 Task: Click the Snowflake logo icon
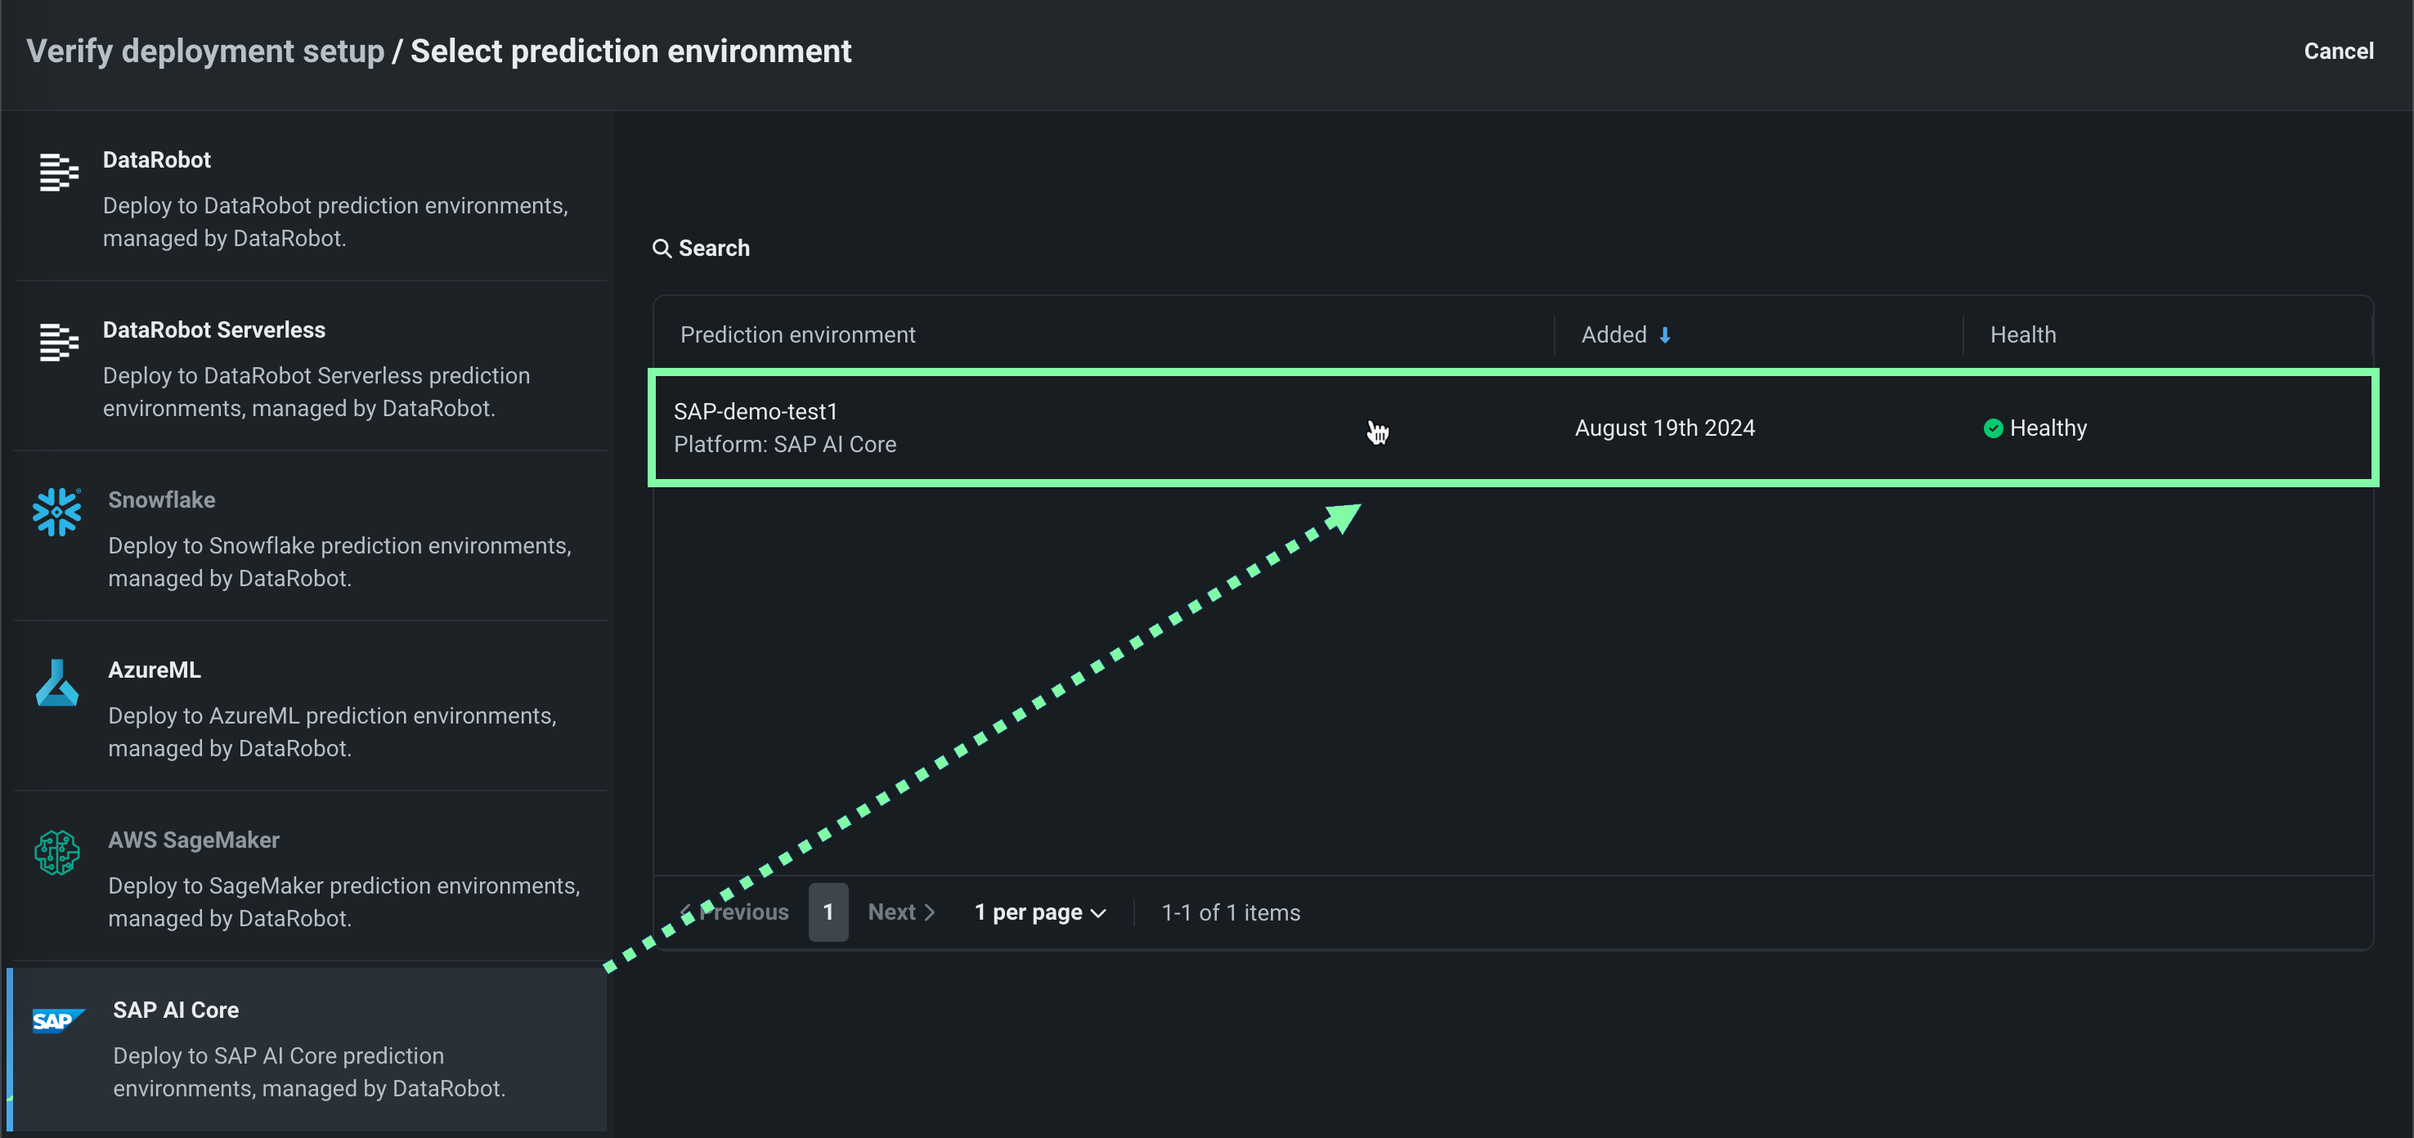coord(56,512)
